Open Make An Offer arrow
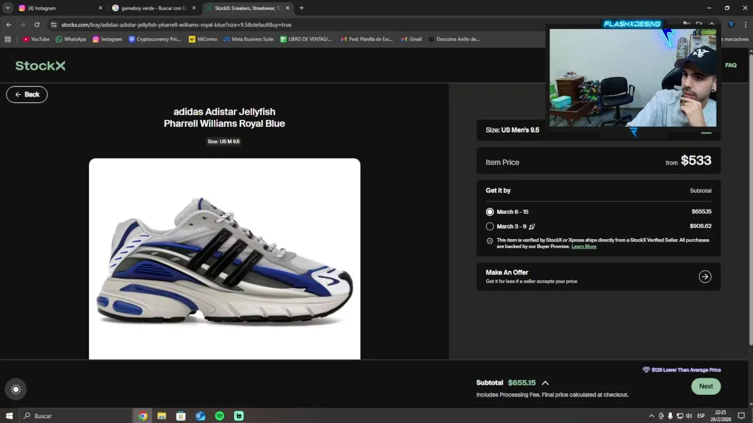The width and height of the screenshot is (753, 423). (705, 277)
